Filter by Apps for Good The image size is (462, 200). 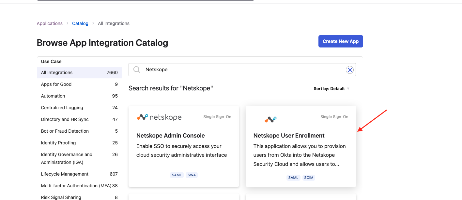click(79, 84)
